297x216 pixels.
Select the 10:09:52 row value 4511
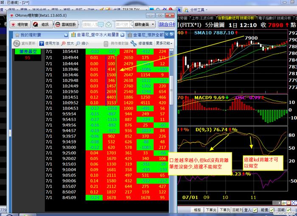pyautogui.click(x=145, y=103)
